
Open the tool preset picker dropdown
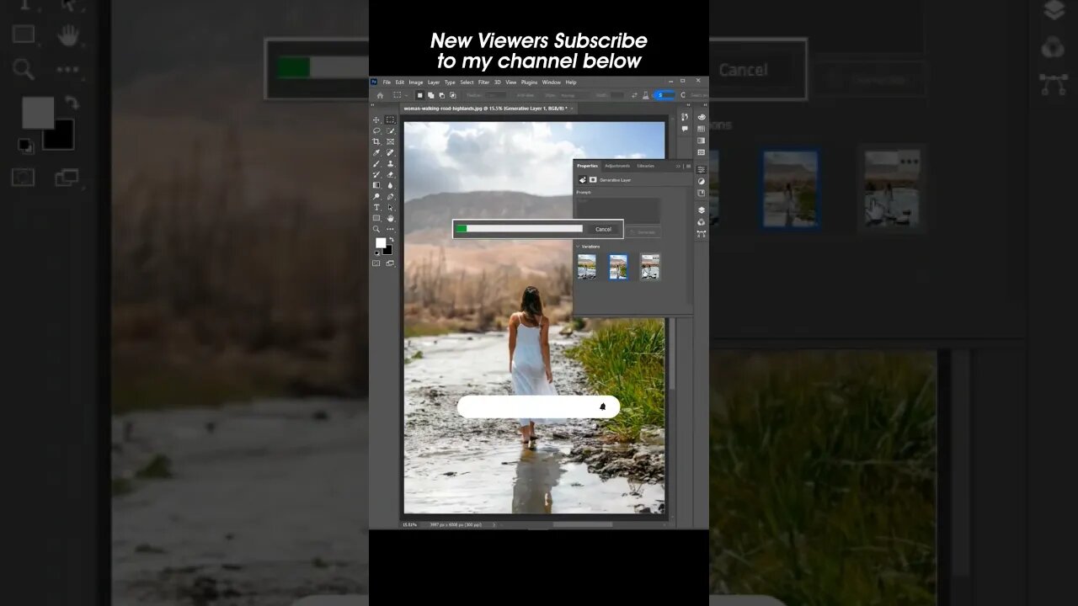pyautogui.click(x=400, y=95)
